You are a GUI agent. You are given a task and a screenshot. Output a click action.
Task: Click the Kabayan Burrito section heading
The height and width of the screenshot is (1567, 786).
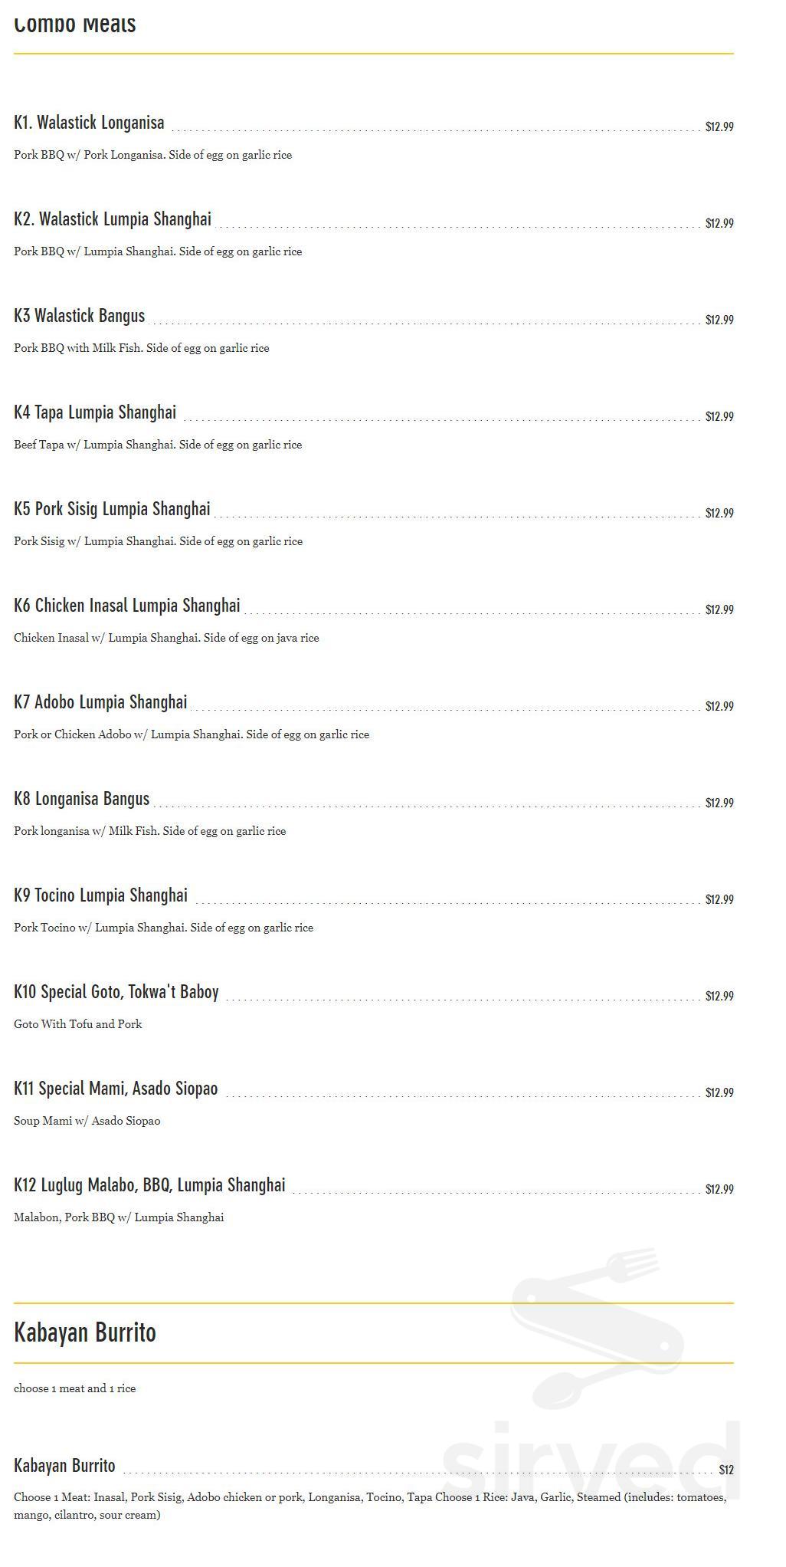[85, 1332]
